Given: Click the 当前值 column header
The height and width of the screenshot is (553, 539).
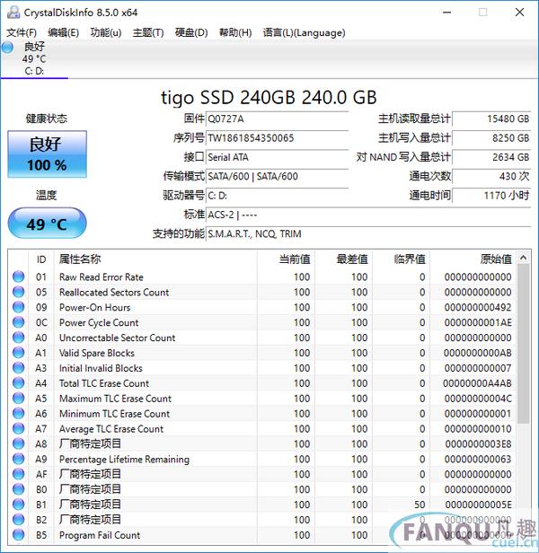Looking at the screenshot, I should click(286, 259).
